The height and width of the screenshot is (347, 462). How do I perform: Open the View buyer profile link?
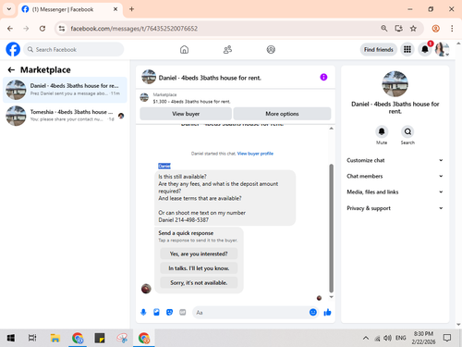point(255,154)
